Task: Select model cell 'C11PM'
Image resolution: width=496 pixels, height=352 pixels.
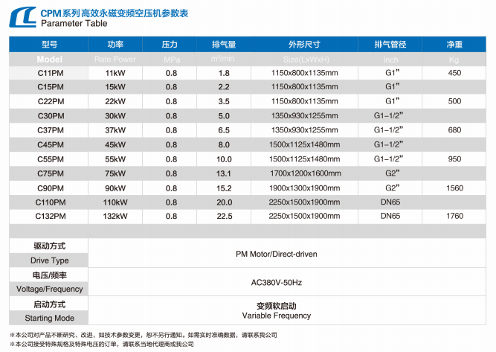Action: click(x=51, y=73)
